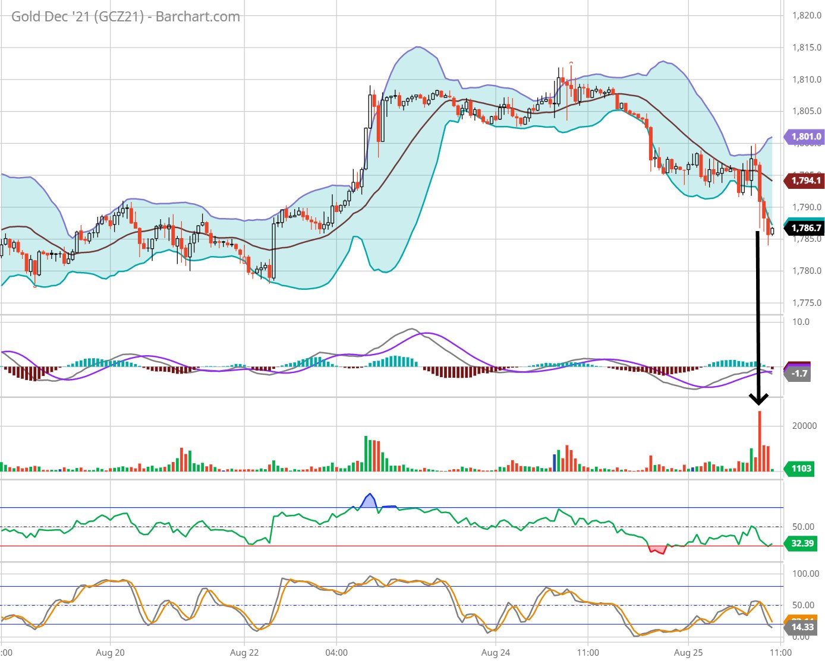
Task: Click the Aug 20 date label
Action: tap(111, 653)
